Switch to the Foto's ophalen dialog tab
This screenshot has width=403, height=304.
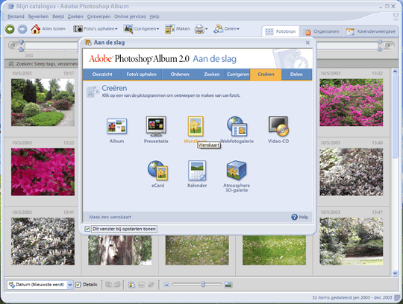coord(141,75)
